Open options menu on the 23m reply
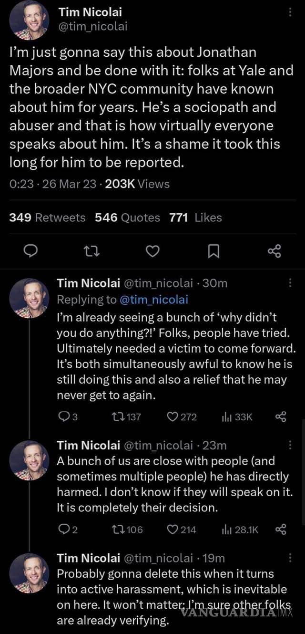305x634 pixels. click(290, 445)
